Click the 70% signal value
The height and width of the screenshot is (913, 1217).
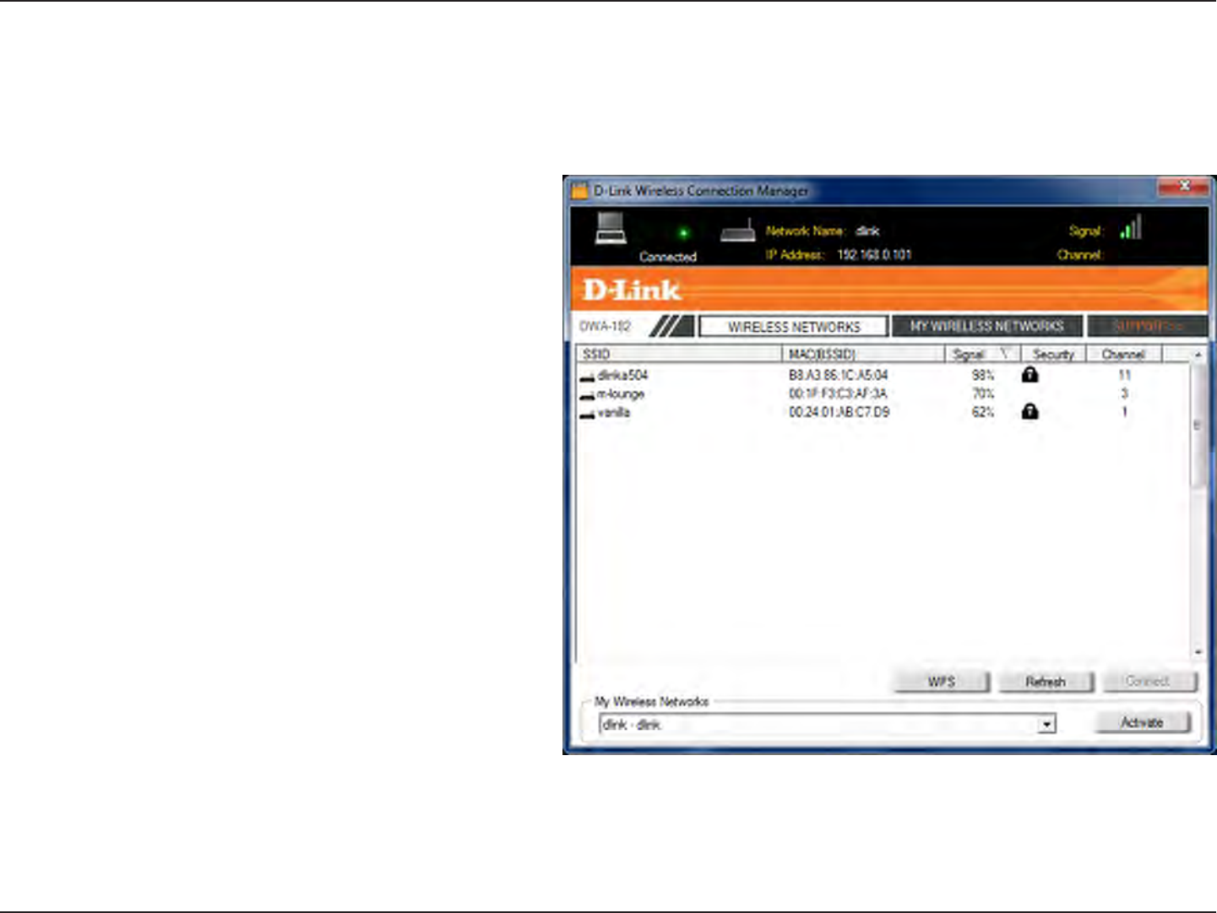tap(983, 394)
